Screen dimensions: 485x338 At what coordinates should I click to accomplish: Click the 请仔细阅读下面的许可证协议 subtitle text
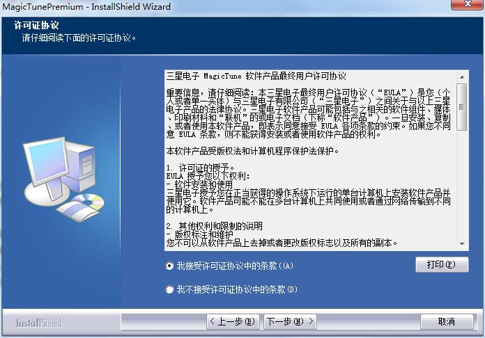click(78, 38)
